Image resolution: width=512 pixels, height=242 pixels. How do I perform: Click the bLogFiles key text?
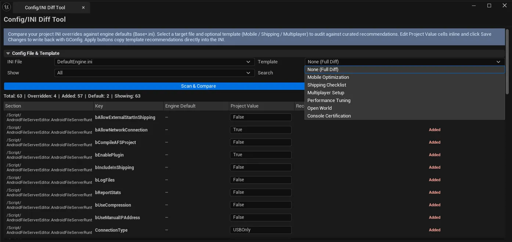(105, 180)
